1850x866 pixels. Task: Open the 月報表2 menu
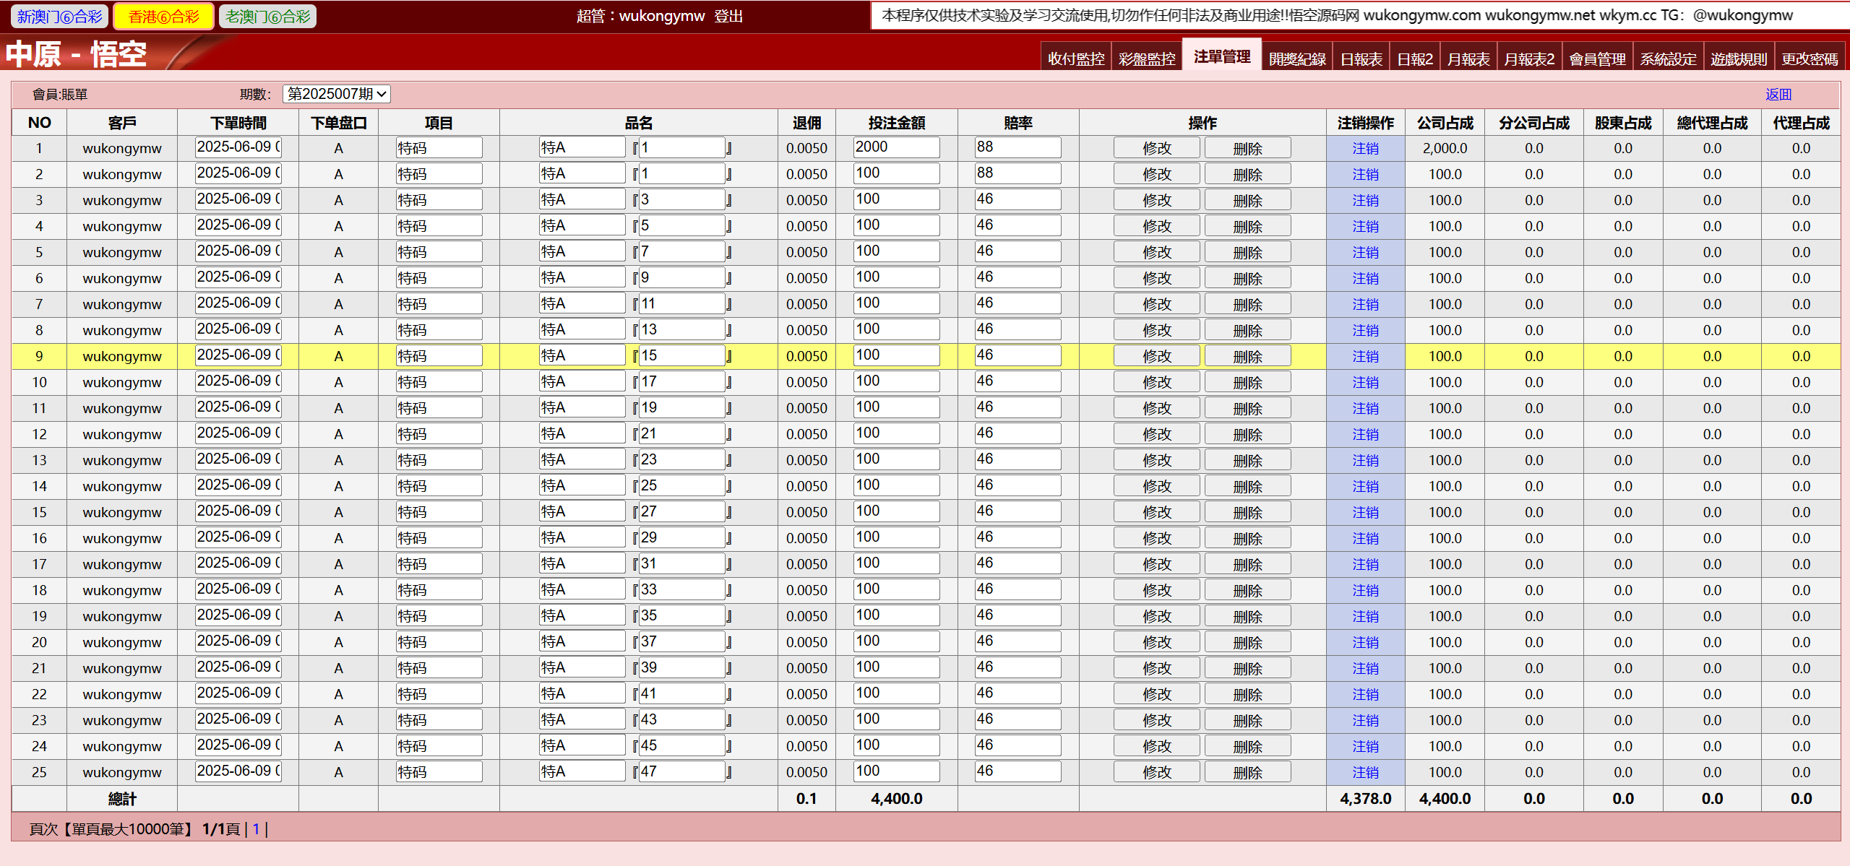pos(1529,59)
